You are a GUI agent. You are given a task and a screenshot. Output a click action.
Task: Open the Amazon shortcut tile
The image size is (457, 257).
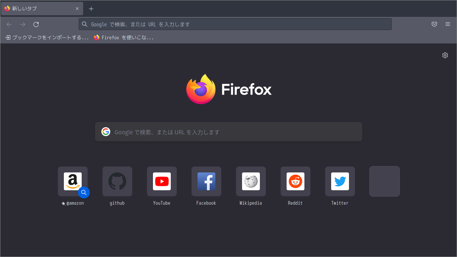tap(73, 181)
